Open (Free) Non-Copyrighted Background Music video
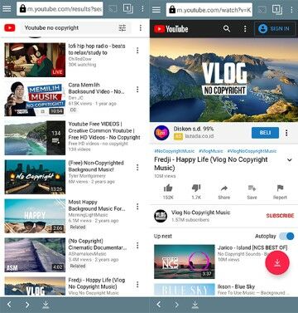Image resolution: width=298 pixels, height=313 pixels. click(x=66, y=177)
